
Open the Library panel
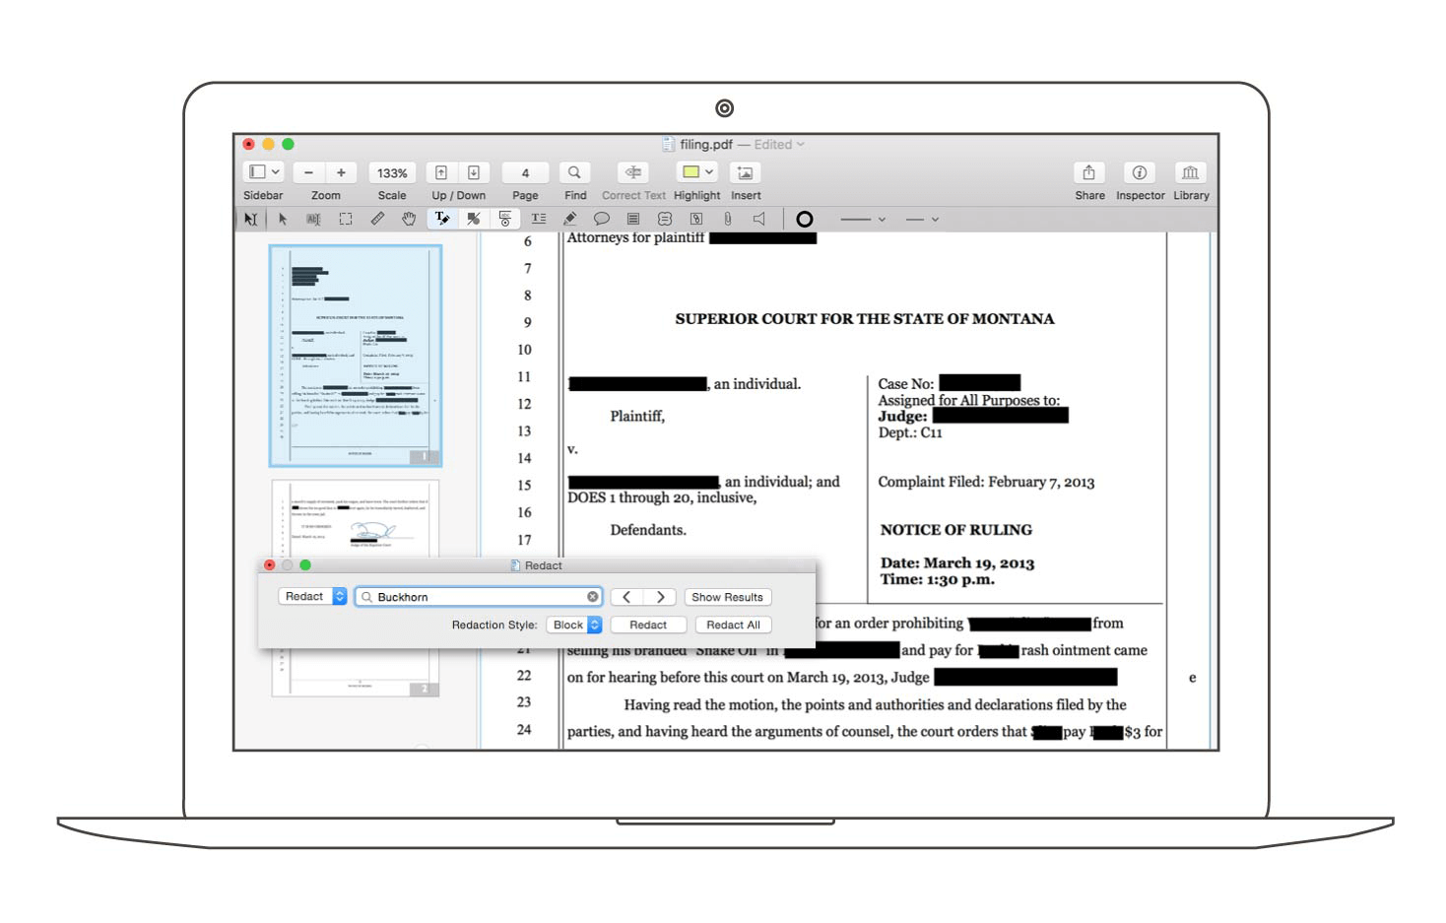coord(1190,172)
